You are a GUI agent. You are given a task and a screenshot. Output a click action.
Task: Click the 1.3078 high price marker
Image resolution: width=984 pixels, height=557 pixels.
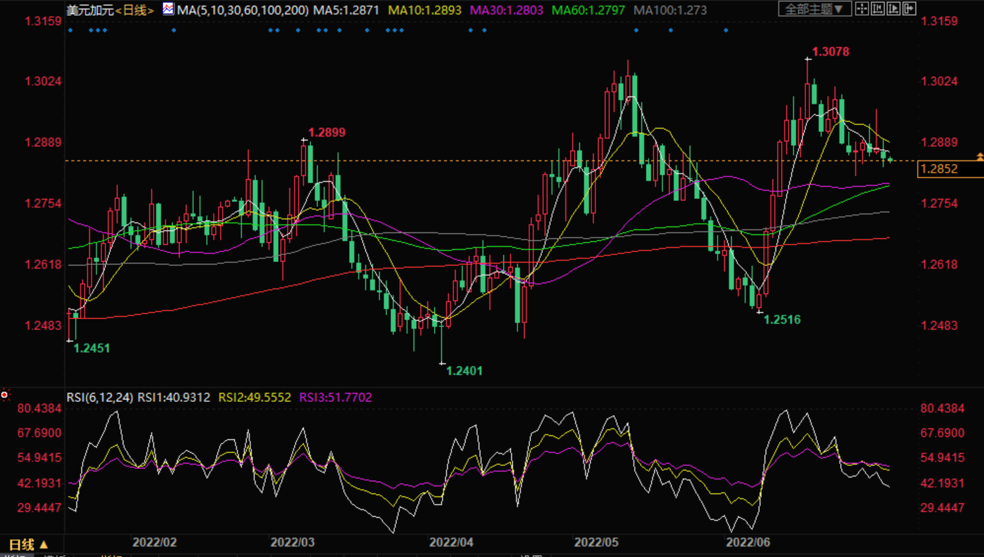click(x=830, y=52)
